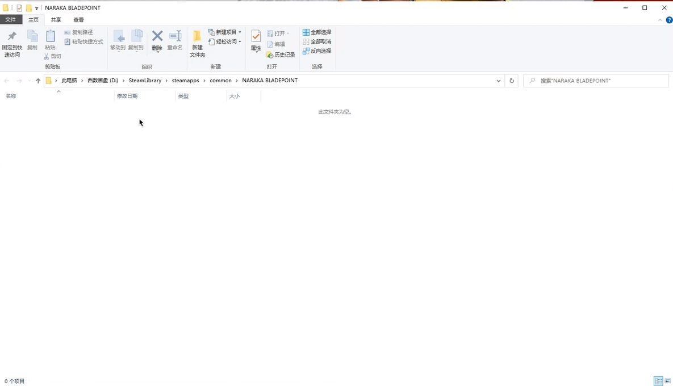Image resolution: width=673 pixels, height=386 pixels.
Task: Minimize the Explorer window
Action: tap(625, 8)
